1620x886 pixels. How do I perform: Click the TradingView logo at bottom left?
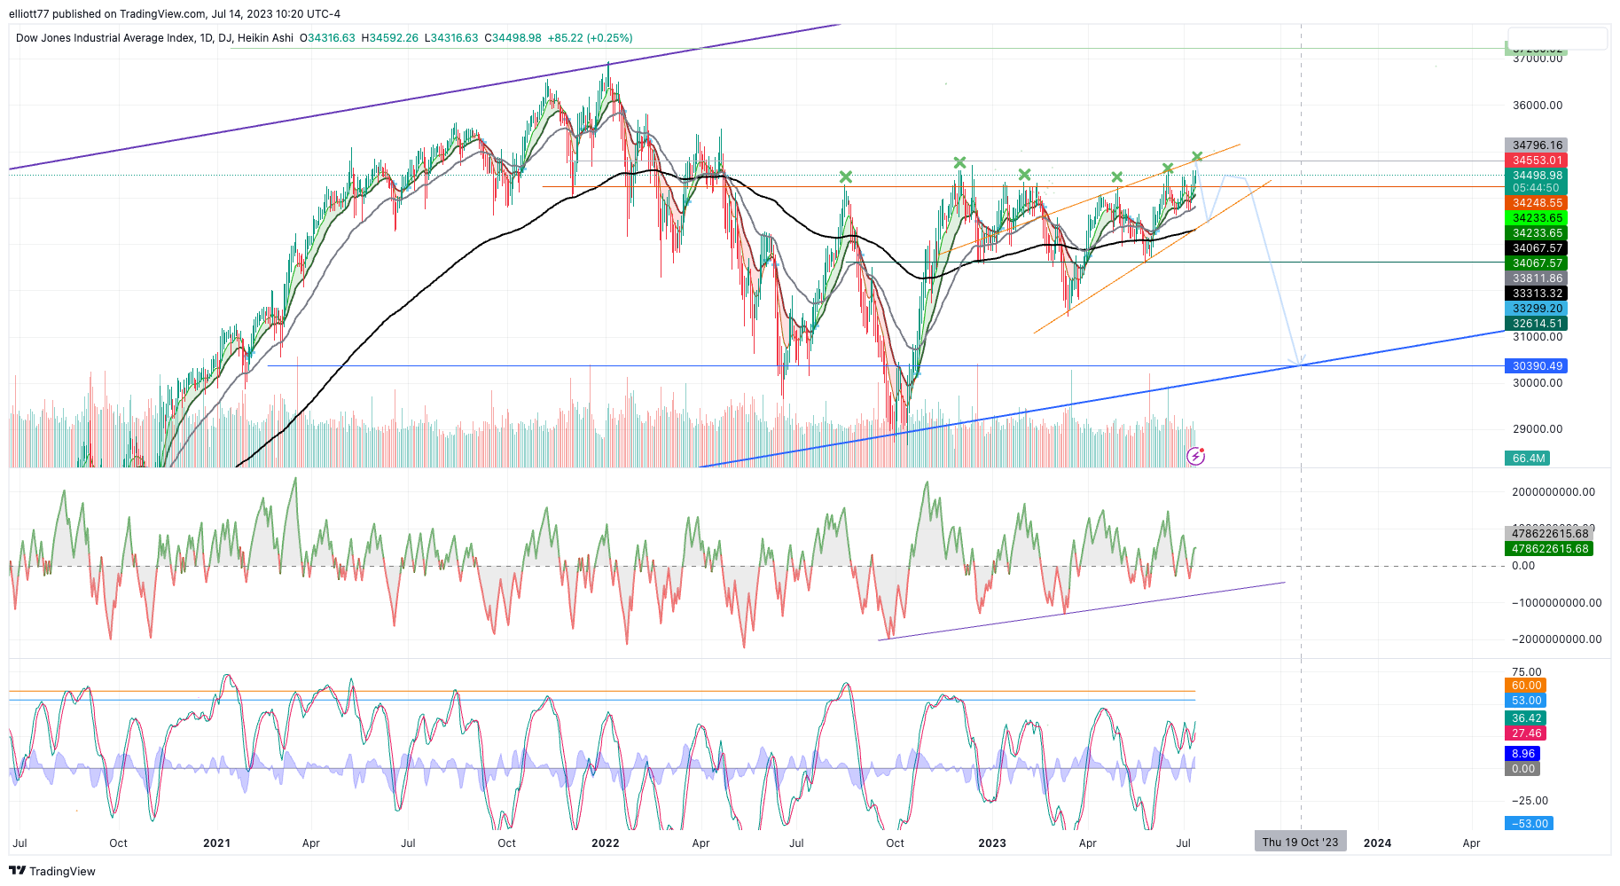point(51,871)
